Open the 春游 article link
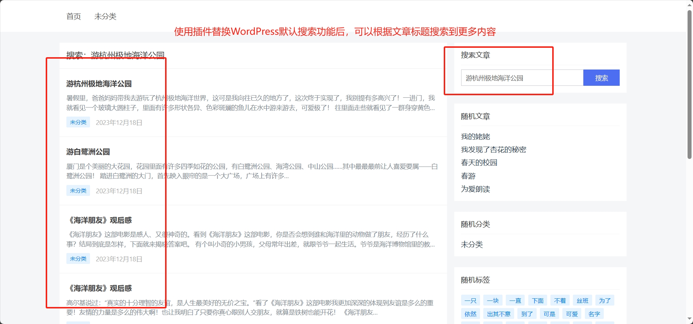Screen dimensions: 693x324 click(468, 176)
